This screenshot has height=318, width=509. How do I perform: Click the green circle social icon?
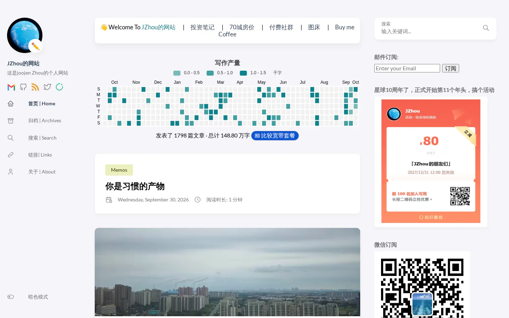(59, 87)
